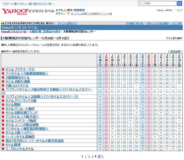Click Yahoo!ビジネストラベル breadcrumb link
The image size is (184, 160).
(14, 32)
